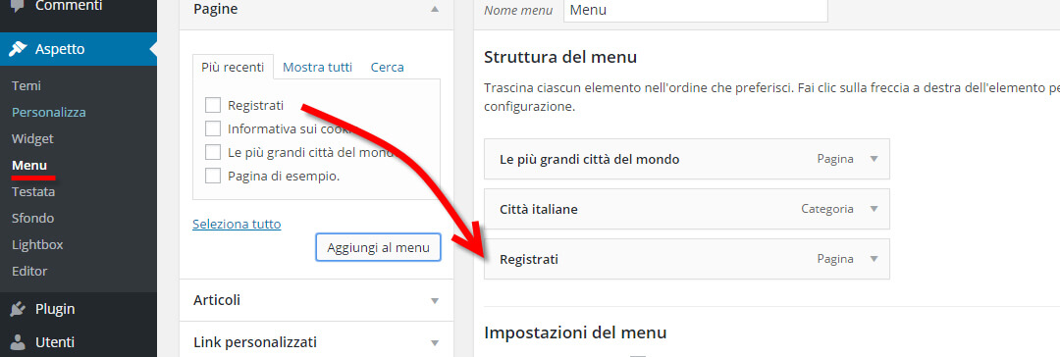Click the Città italiane menu item title
This screenshot has height=357, width=1060.
[x=539, y=209]
